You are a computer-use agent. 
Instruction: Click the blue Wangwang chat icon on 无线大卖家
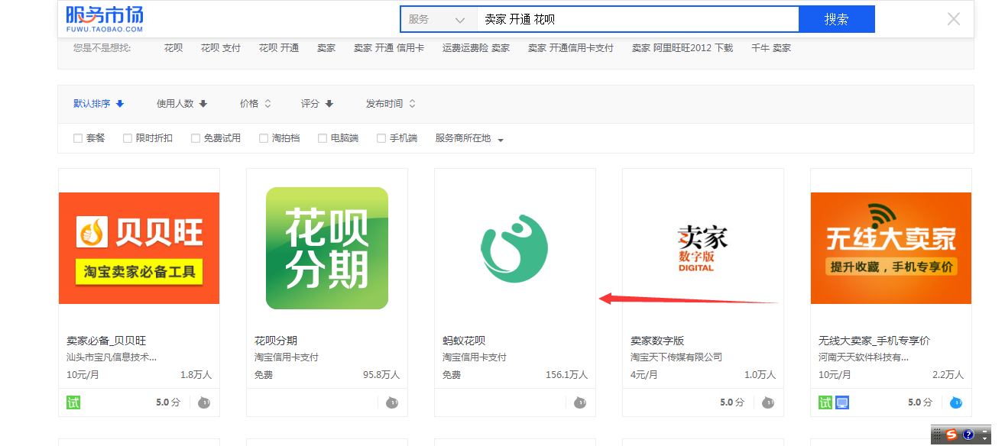[956, 402]
